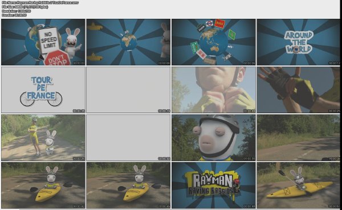
Task: Open the globe surrounded by travel stickers frame
Action: (214, 42)
